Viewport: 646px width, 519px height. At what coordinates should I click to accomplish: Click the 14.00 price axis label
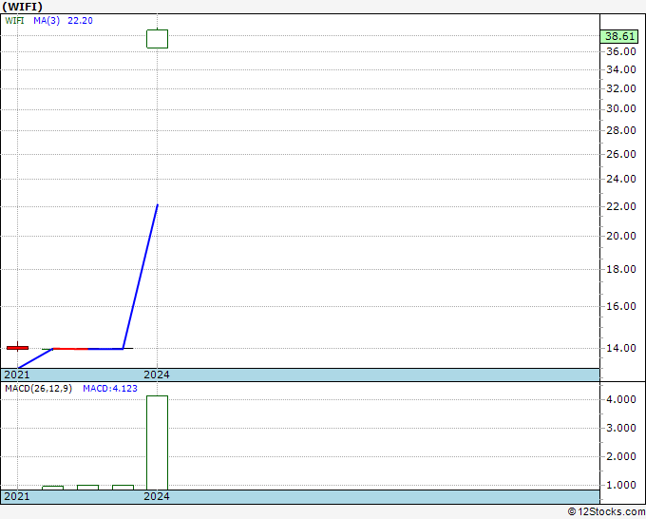click(x=621, y=348)
